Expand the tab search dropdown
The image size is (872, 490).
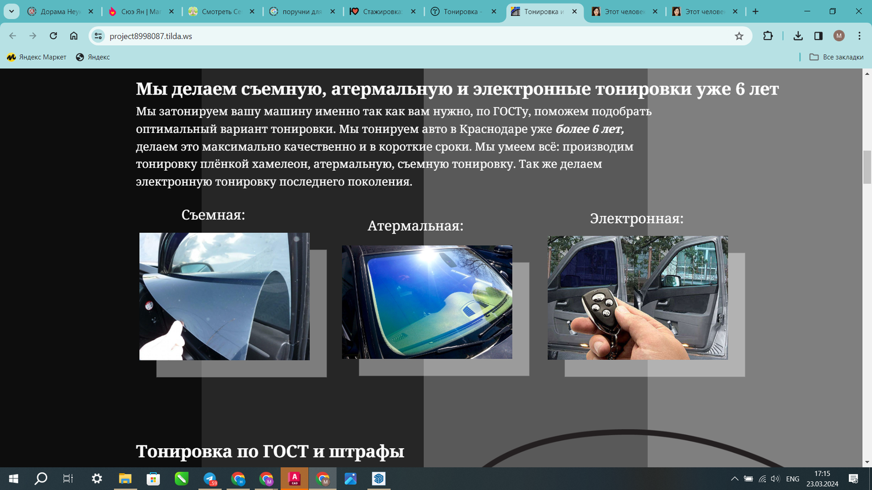coord(11,11)
